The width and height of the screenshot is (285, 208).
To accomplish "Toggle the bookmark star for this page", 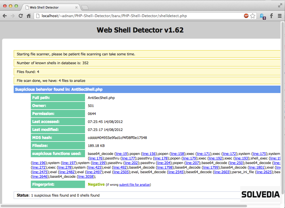I will pyautogui.click(x=253, y=16).
